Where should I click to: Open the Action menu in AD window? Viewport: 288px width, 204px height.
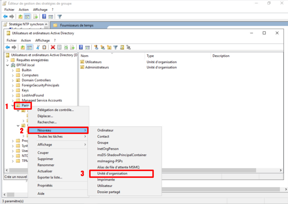26,40
